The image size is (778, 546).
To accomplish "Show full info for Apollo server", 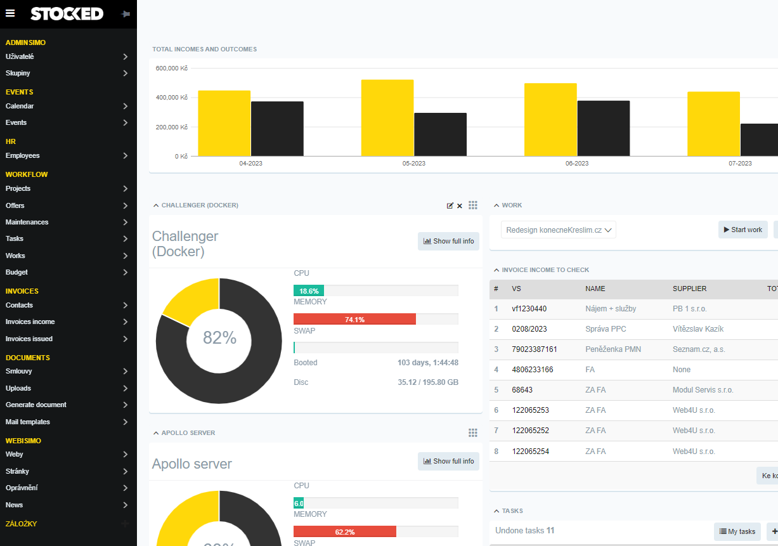I will (x=448, y=461).
